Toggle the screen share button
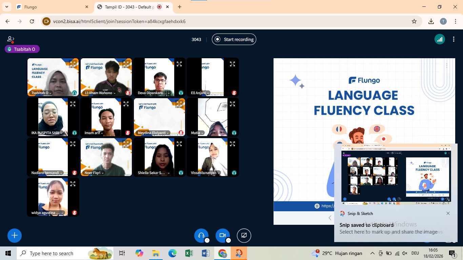Viewport: 463px width, 260px height. coord(244,235)
